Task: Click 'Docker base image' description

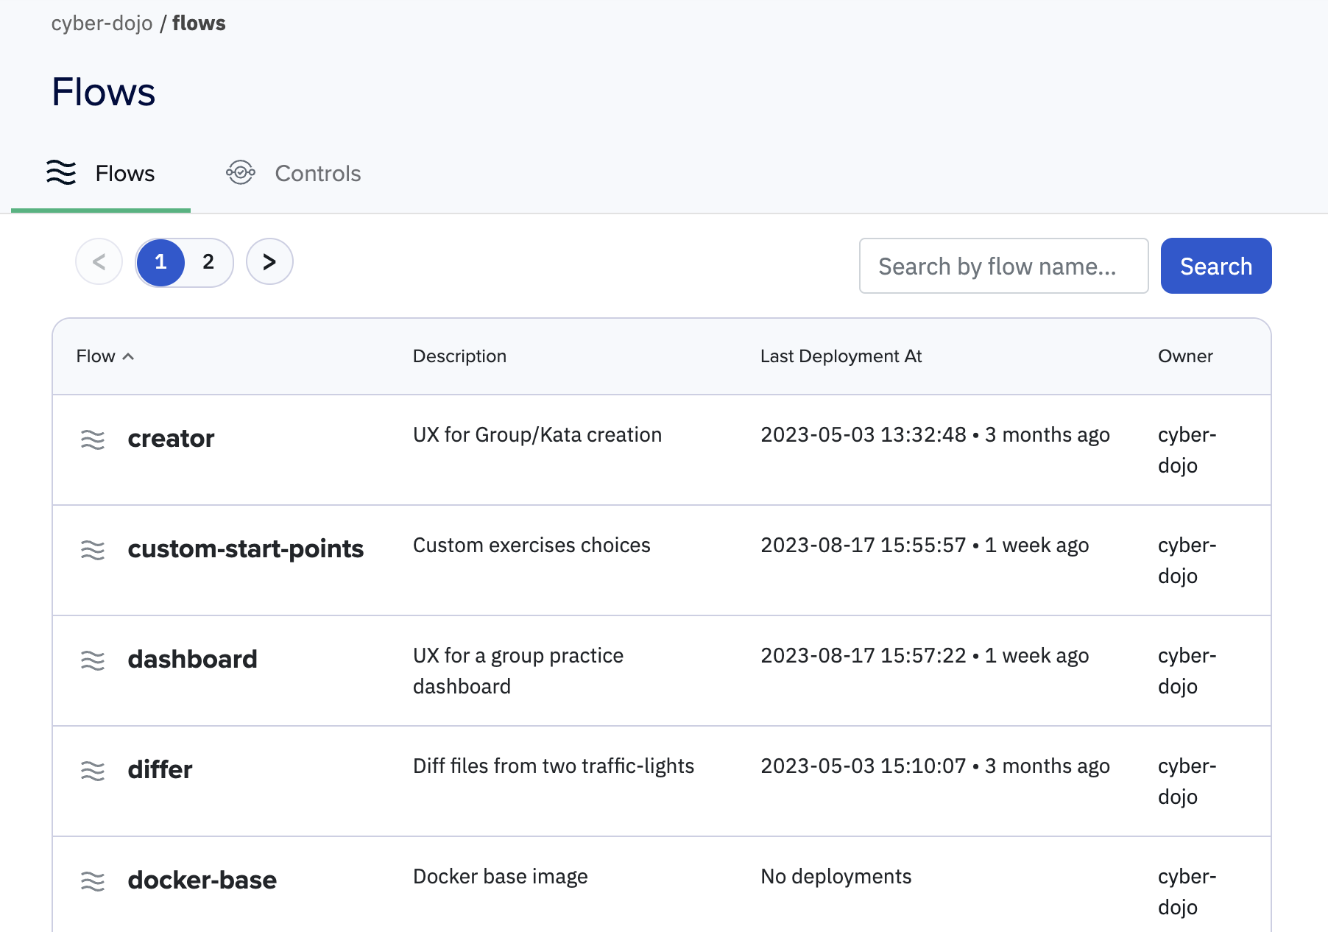Action: (x=501, y=877)
